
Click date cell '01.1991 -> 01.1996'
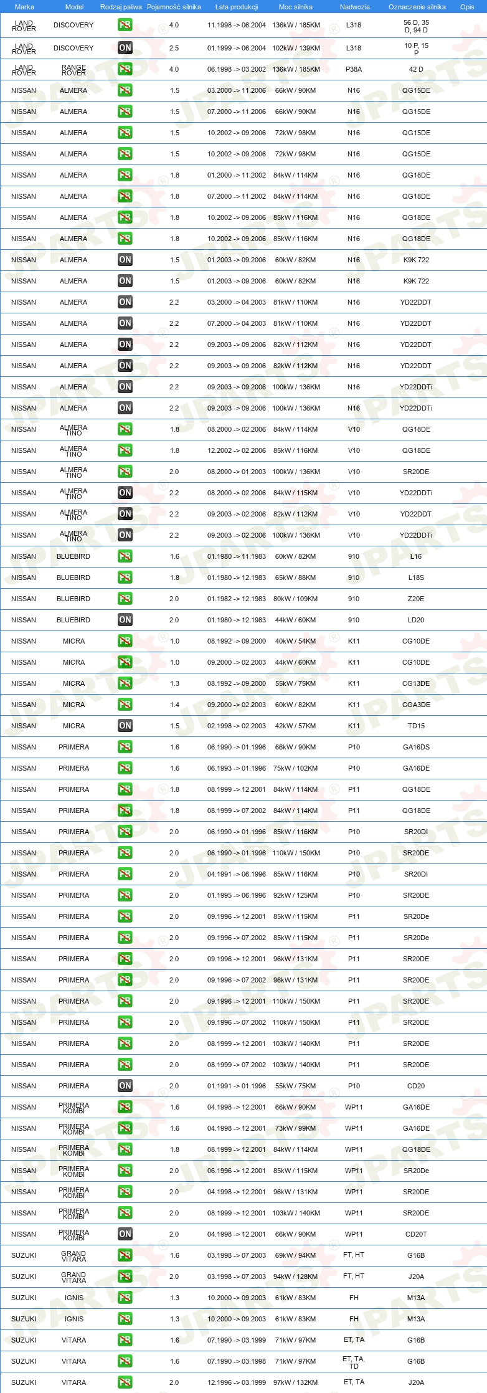pos(237,1086)
